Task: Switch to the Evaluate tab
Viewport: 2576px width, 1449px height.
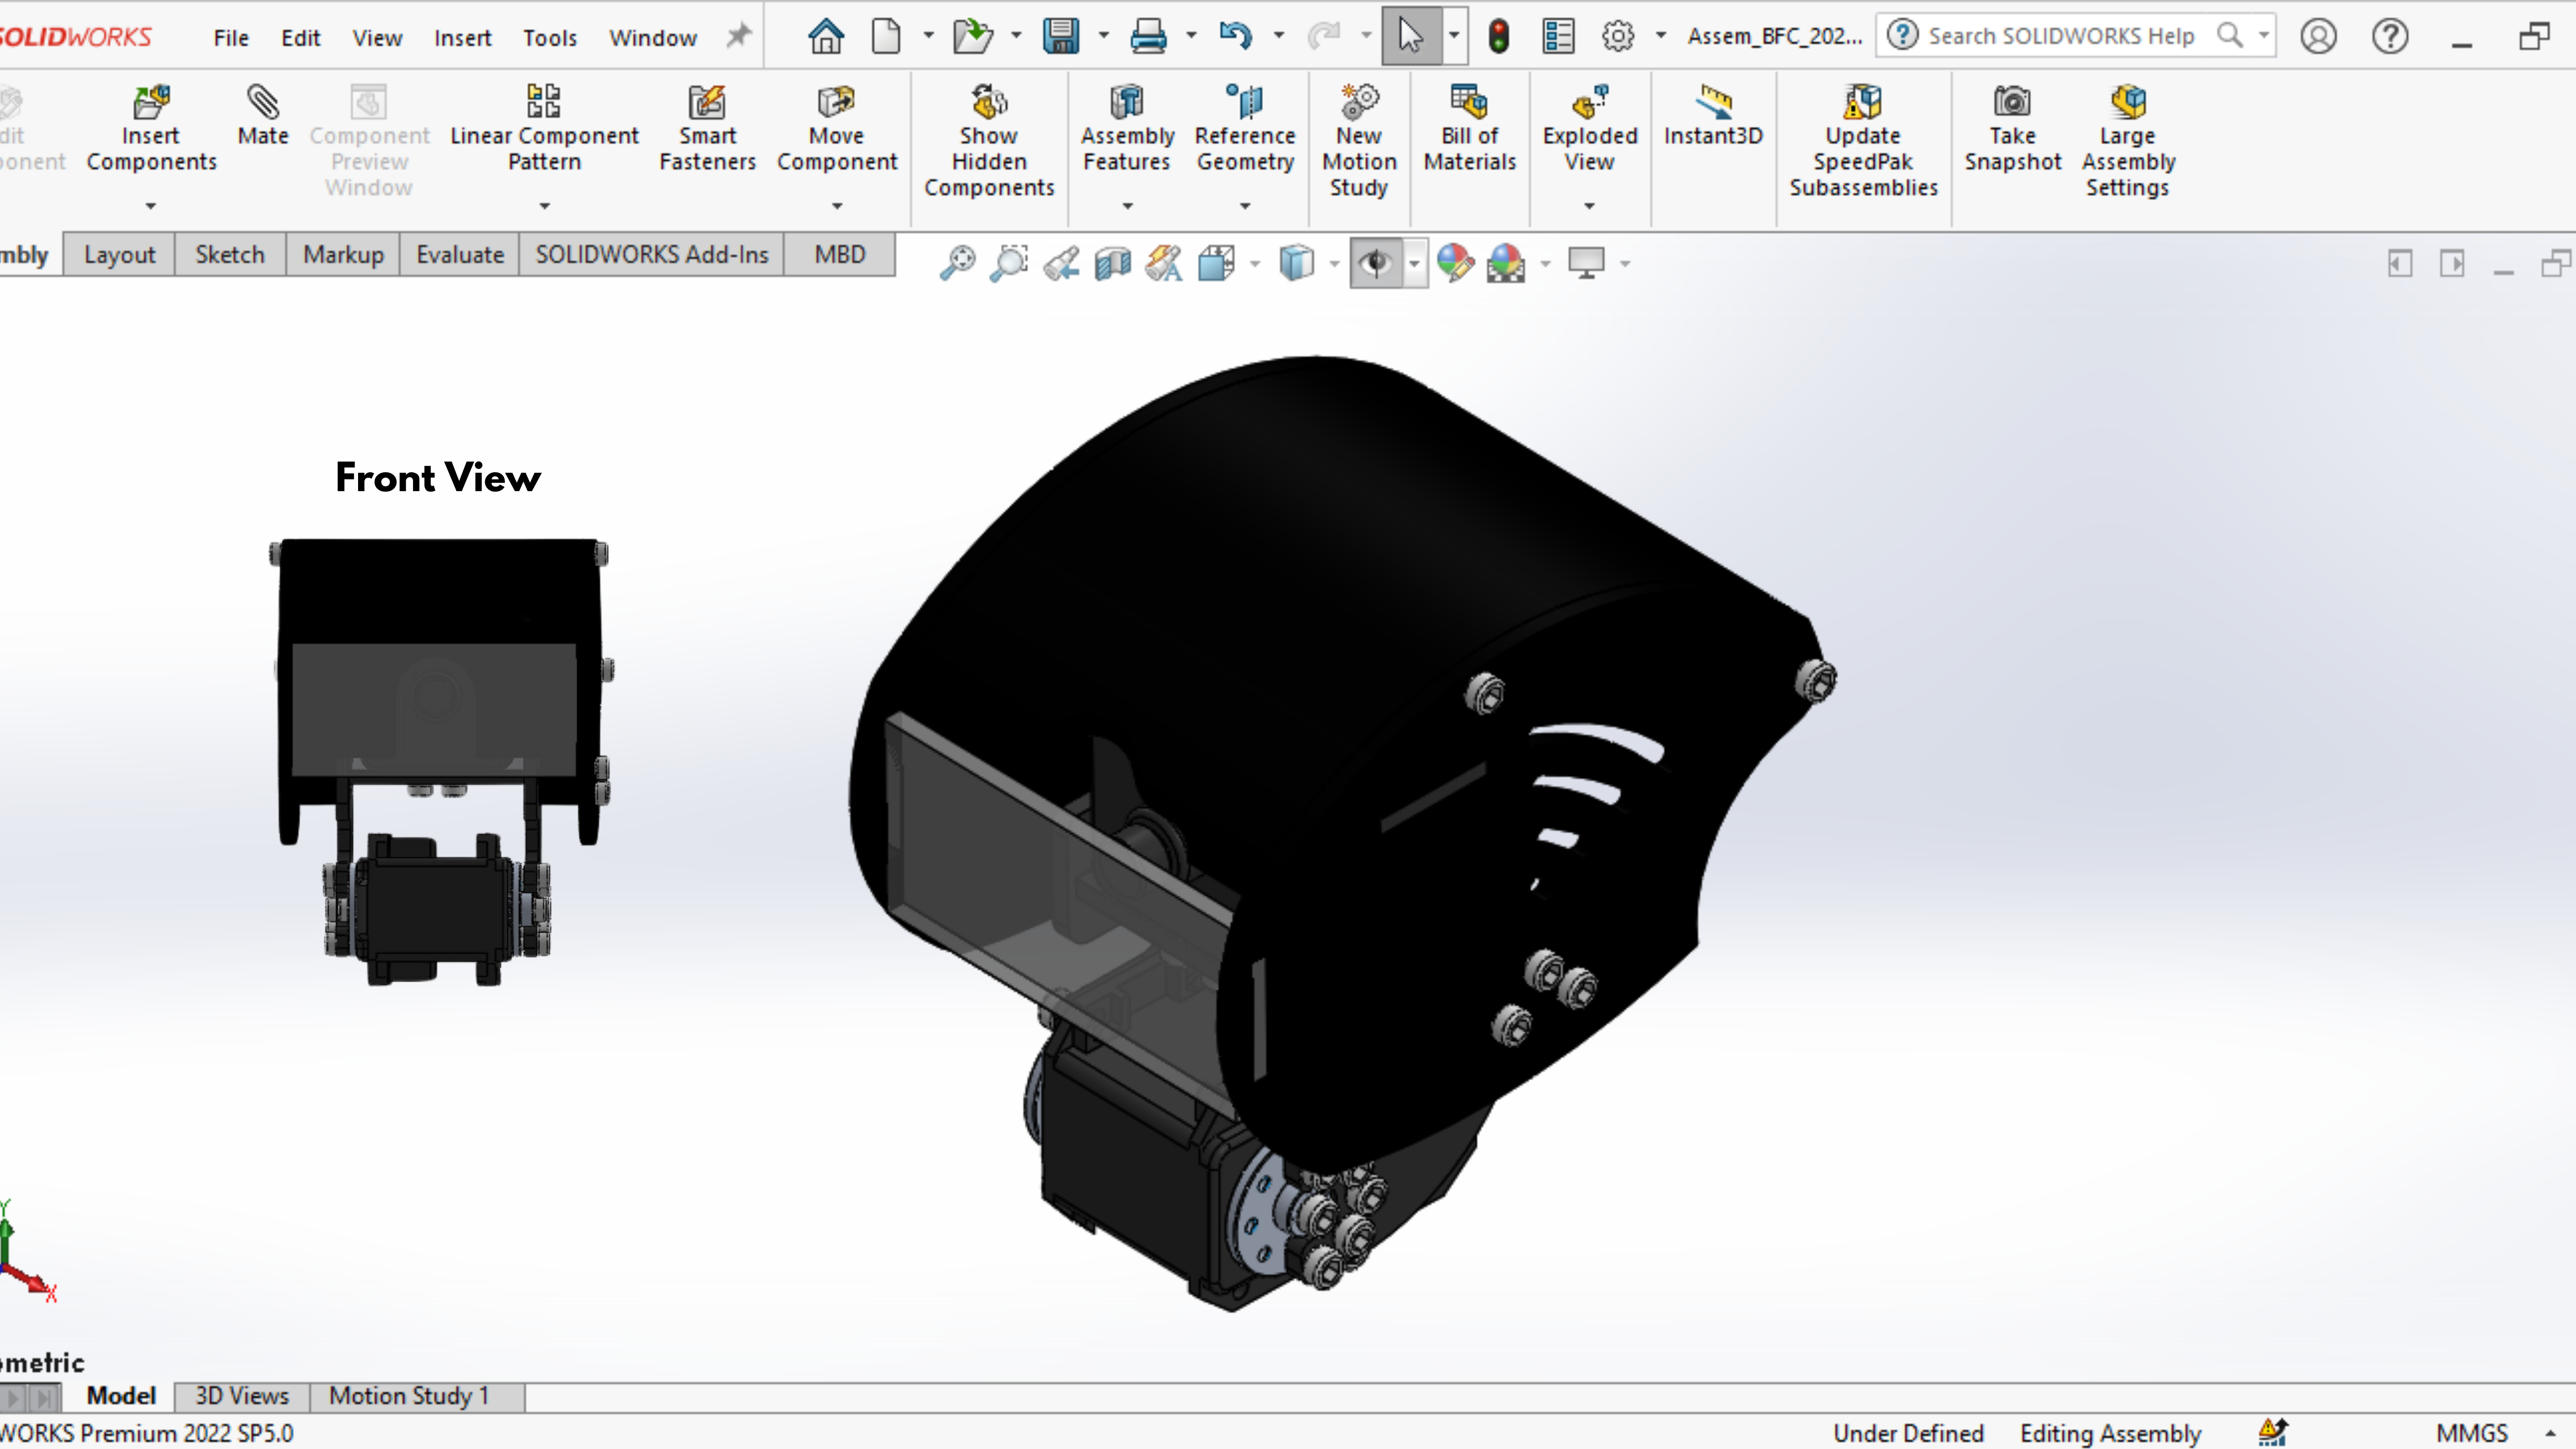Action: click(x=460, y=255)
